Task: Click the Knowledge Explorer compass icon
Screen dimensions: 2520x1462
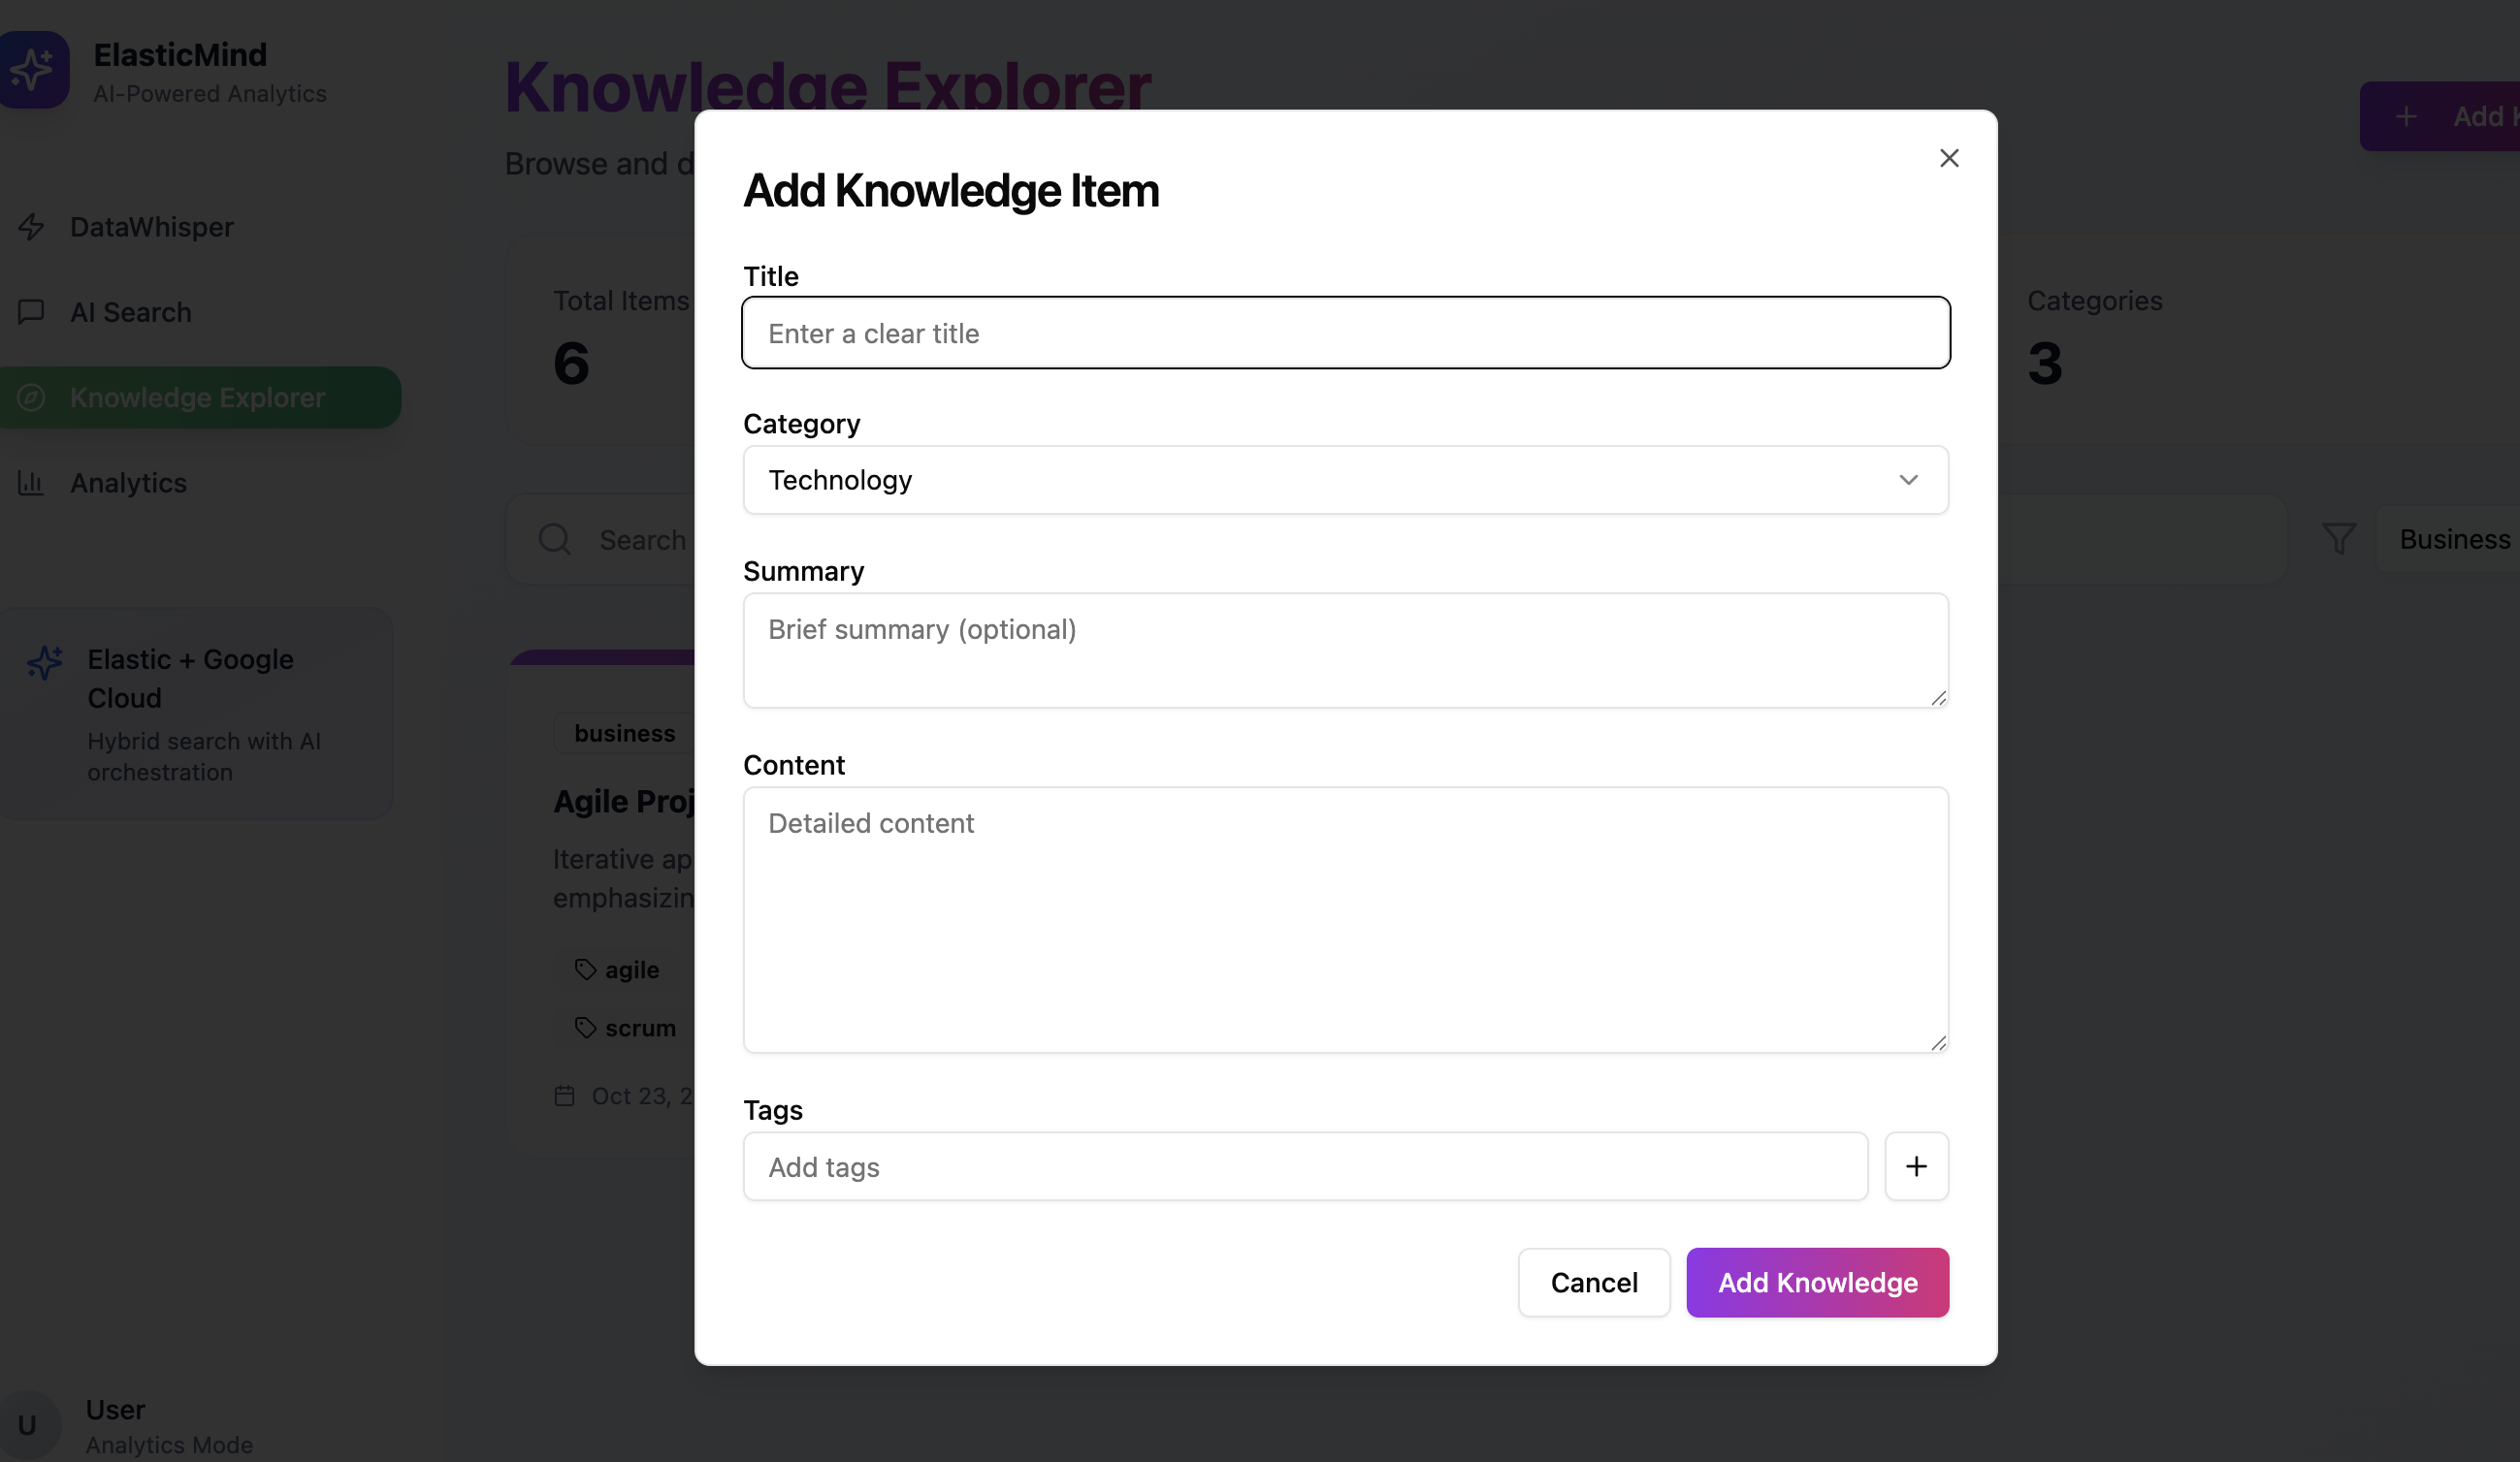Action: 31,397
